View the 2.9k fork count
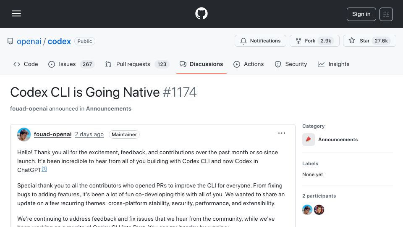The image size is (403, 227). tap(326, 41)
